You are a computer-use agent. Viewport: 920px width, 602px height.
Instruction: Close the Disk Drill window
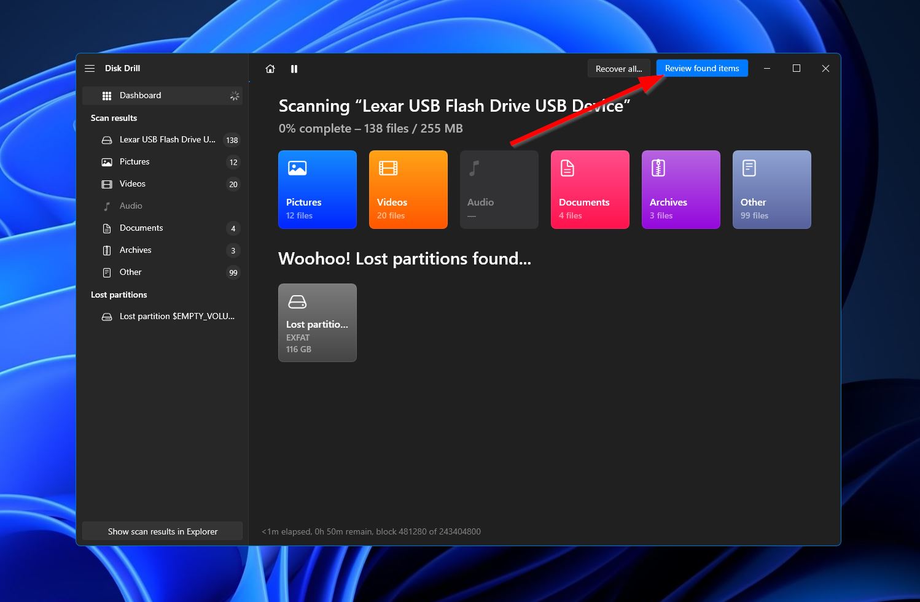(x=825, y=69)
